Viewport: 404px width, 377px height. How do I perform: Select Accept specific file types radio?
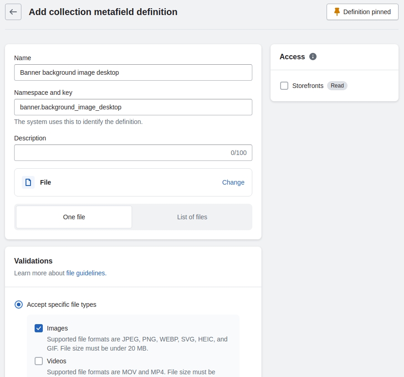19,305
